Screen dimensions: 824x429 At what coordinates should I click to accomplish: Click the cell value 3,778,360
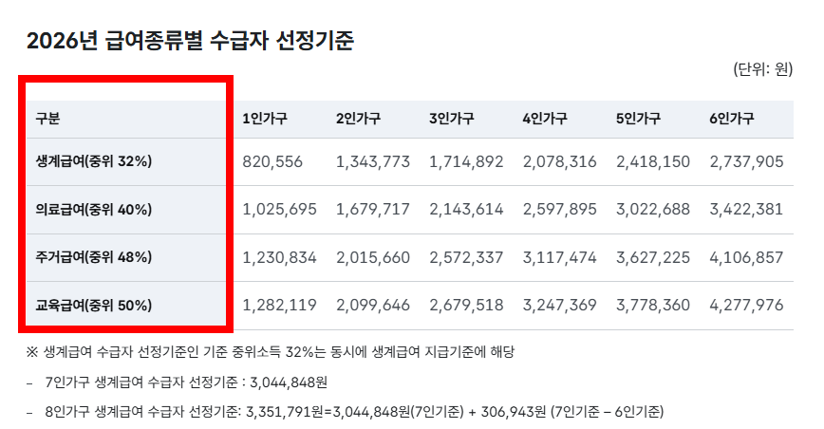(x=653, y=305)
